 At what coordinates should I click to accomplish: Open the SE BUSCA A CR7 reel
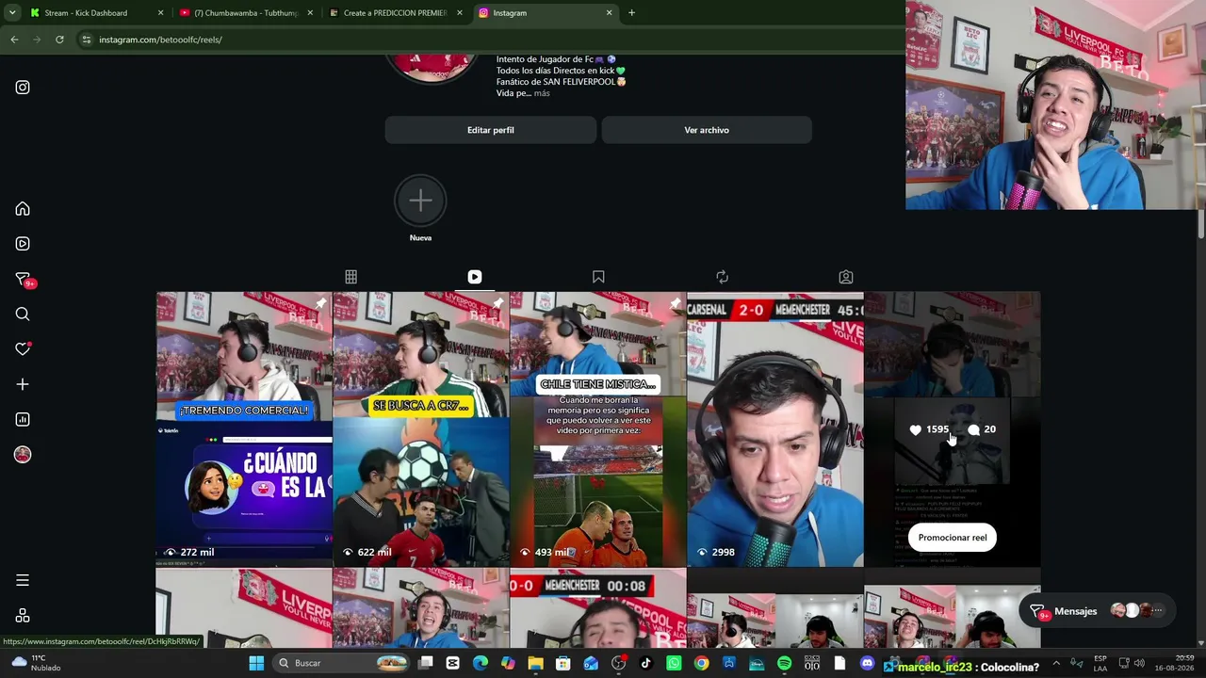coord(421,429)
